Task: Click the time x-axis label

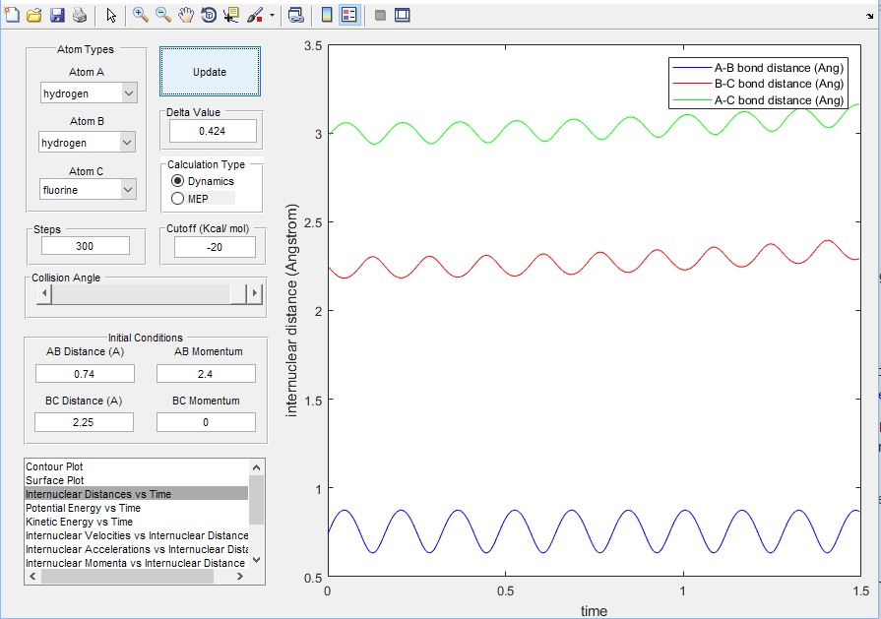Action: coord(594,611)
